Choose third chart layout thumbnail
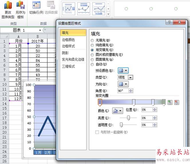The width and height of the screenshot is (190, 164). pyautogui.click(x=98, y=9)
